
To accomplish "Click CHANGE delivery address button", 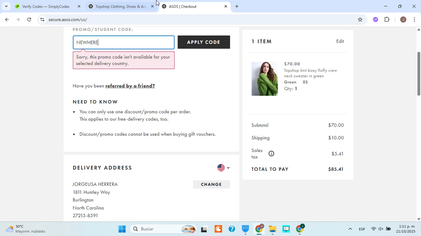I will coord(211,184).
